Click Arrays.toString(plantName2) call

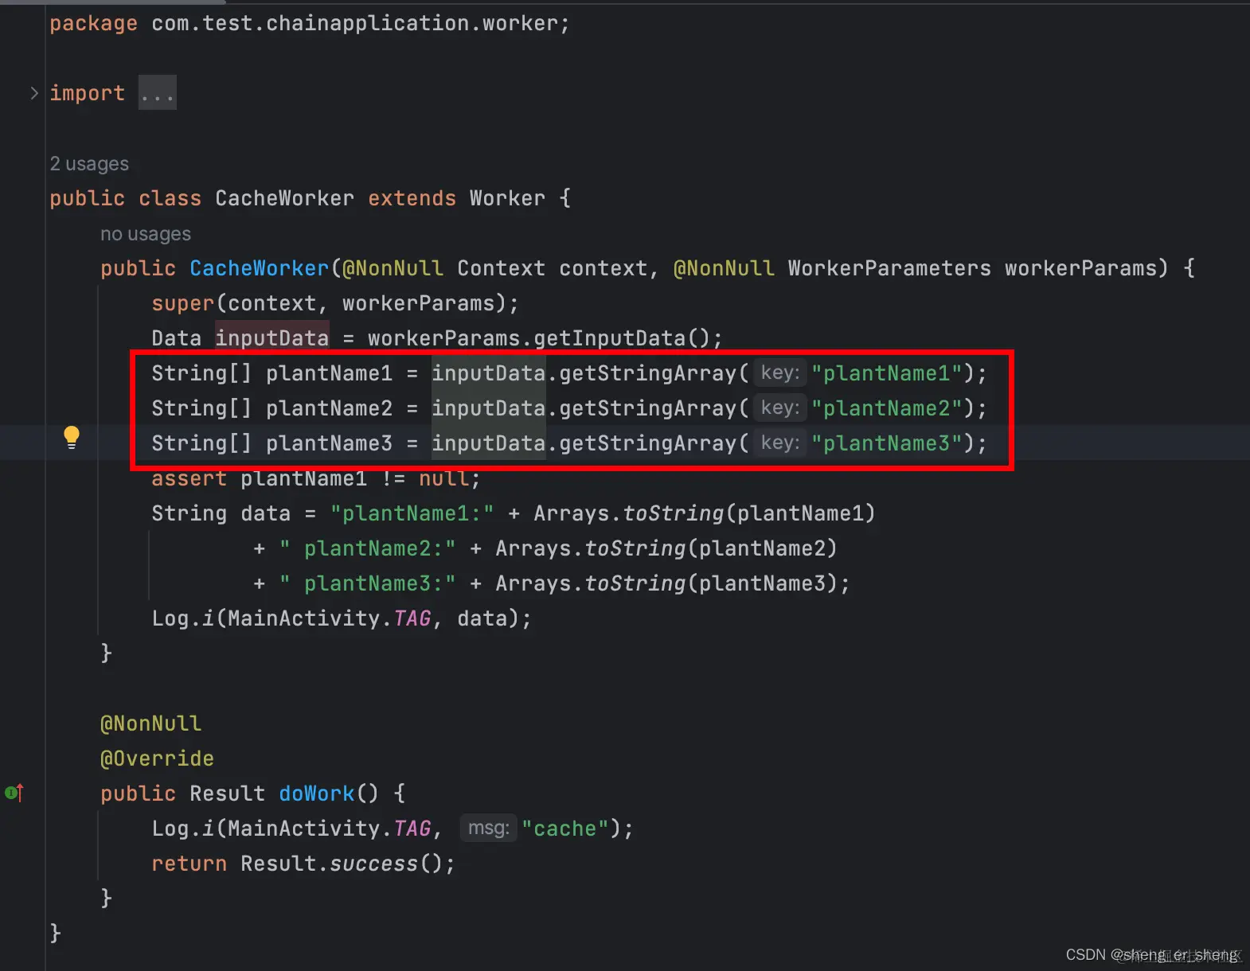pyautogui.click(x=666, y=548)
